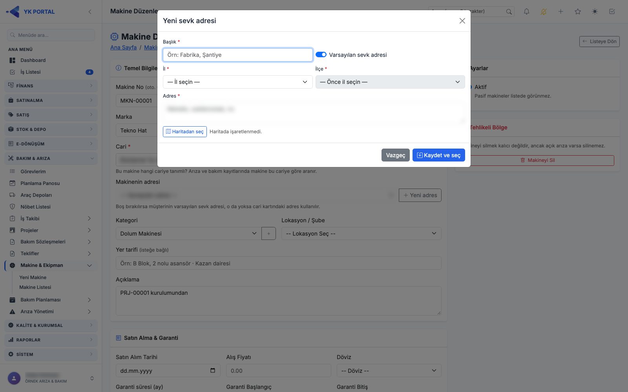Click the favorites star icon

click(578, 11)
